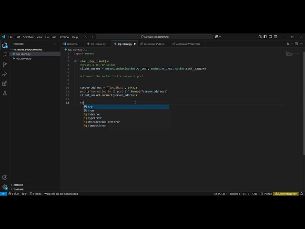Click the remote window indicator in status bar

3,194
